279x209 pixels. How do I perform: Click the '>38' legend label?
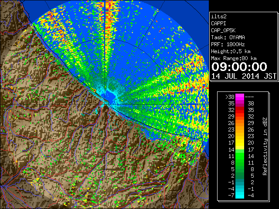tap(230, 97)
